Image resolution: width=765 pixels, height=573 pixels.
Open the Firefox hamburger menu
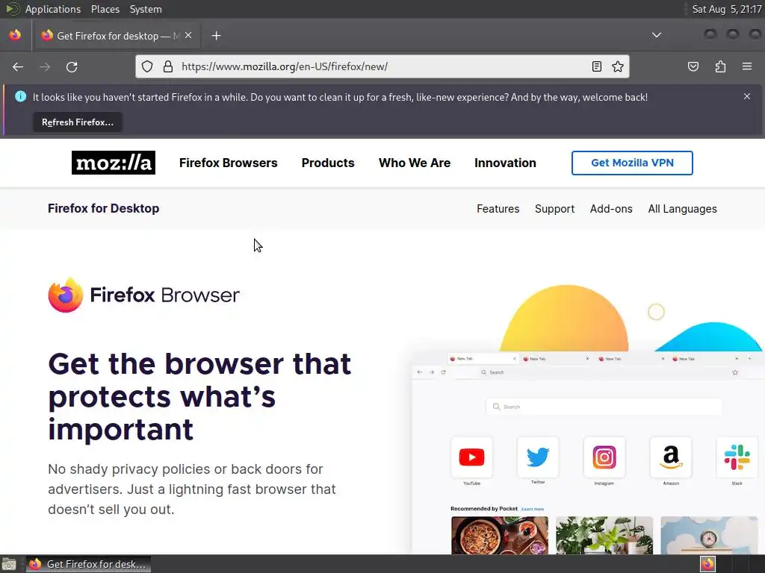[x=747, y=66]
